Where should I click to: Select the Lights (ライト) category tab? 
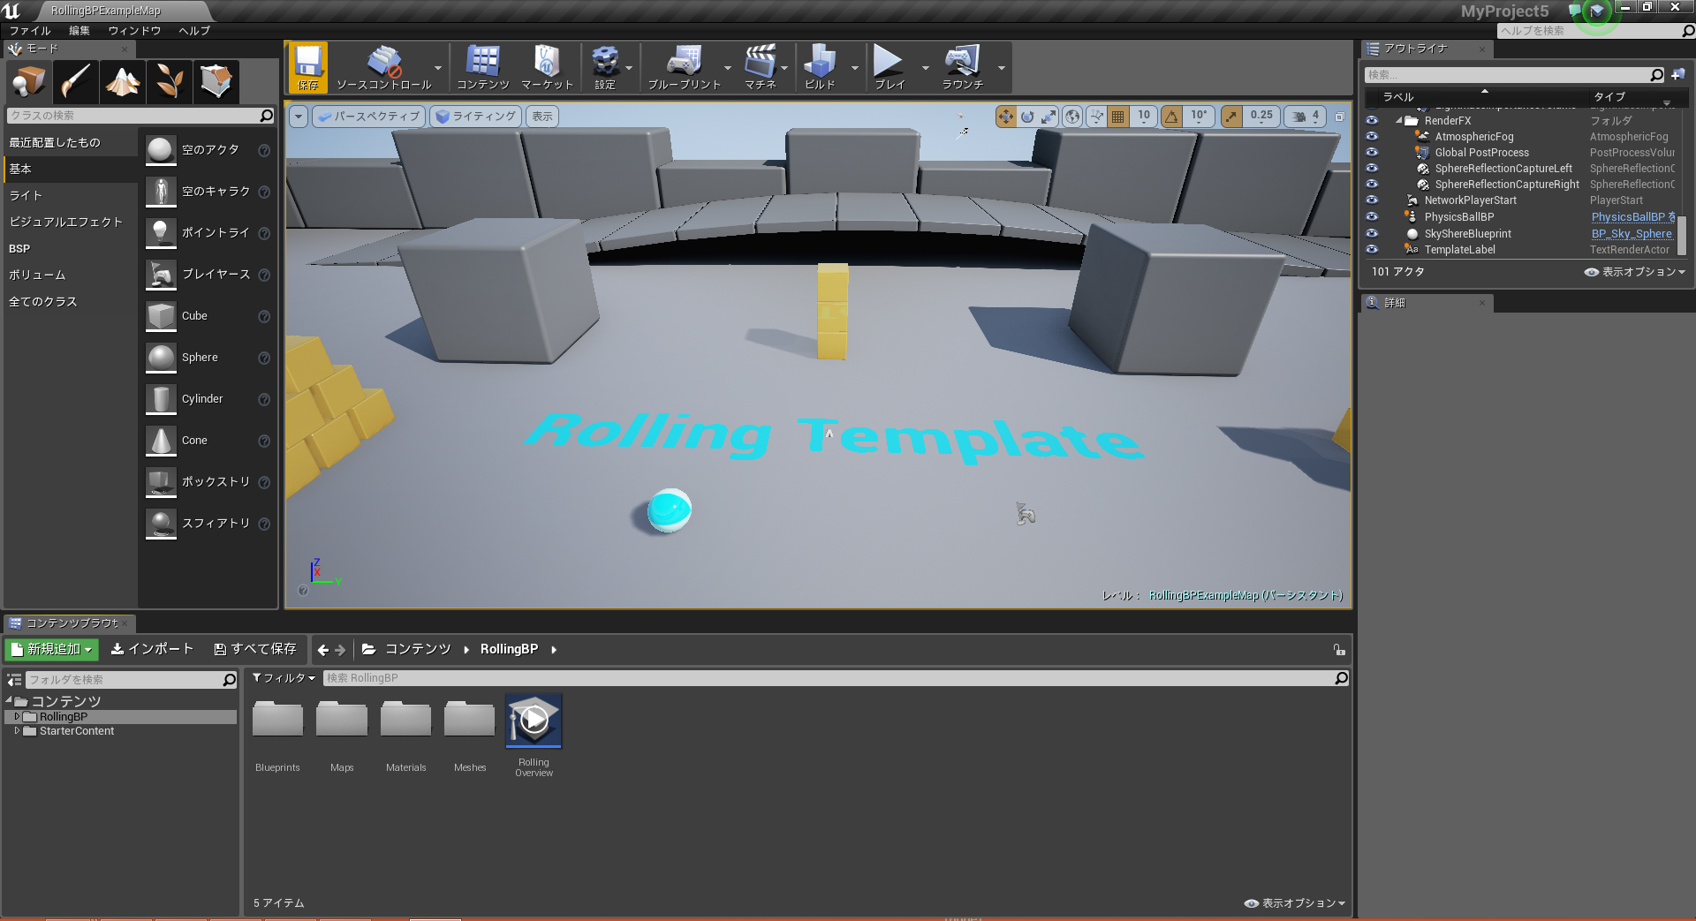click(x=26, y=195)
